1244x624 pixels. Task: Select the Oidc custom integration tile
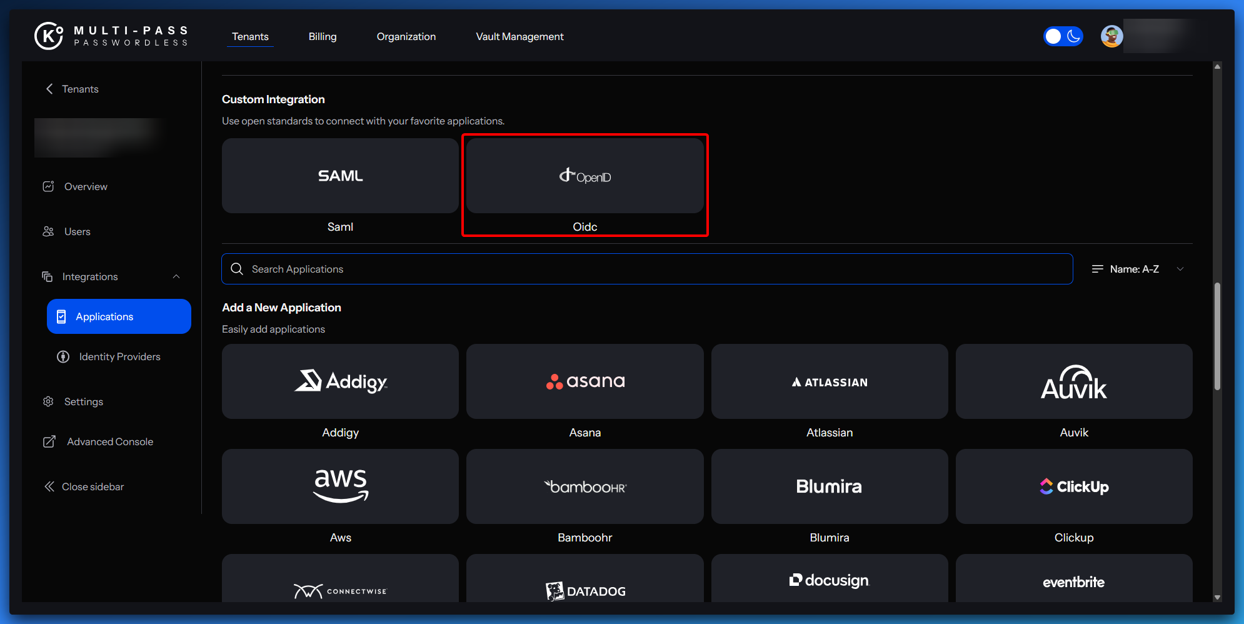click(584, 176)
